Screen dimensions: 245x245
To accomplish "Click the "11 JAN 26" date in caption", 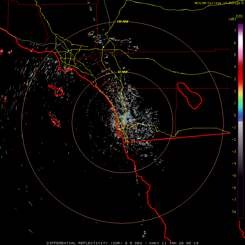I will [173, 243].
